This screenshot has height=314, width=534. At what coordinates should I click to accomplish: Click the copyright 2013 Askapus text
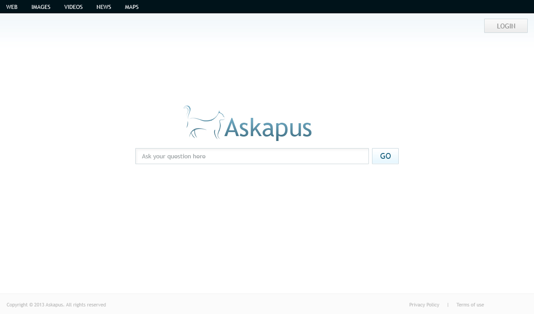[x=56, y=305]
